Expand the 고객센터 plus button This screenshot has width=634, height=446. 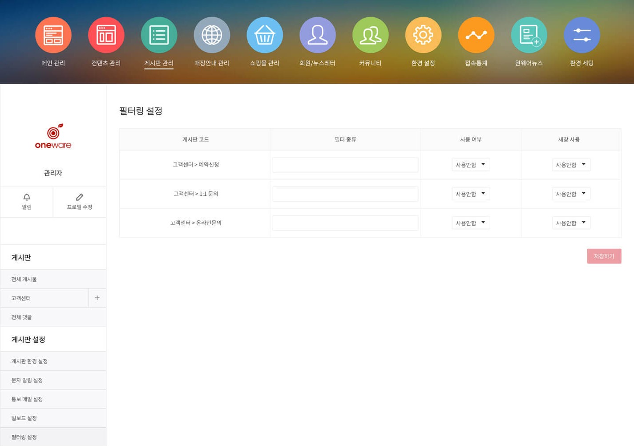pyautogui.click(x=97, y=298)
